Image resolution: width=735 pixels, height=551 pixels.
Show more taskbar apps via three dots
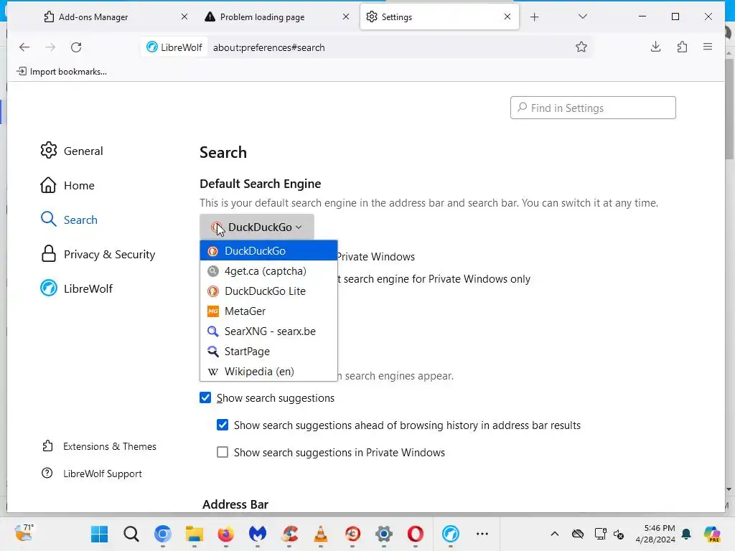482,534
